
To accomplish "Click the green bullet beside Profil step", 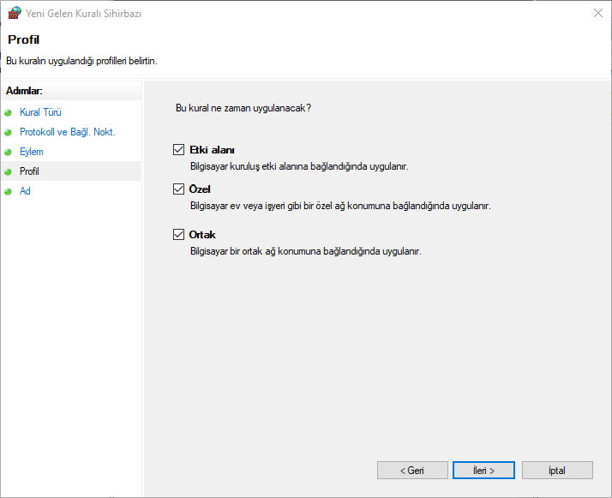I will 9,171.
